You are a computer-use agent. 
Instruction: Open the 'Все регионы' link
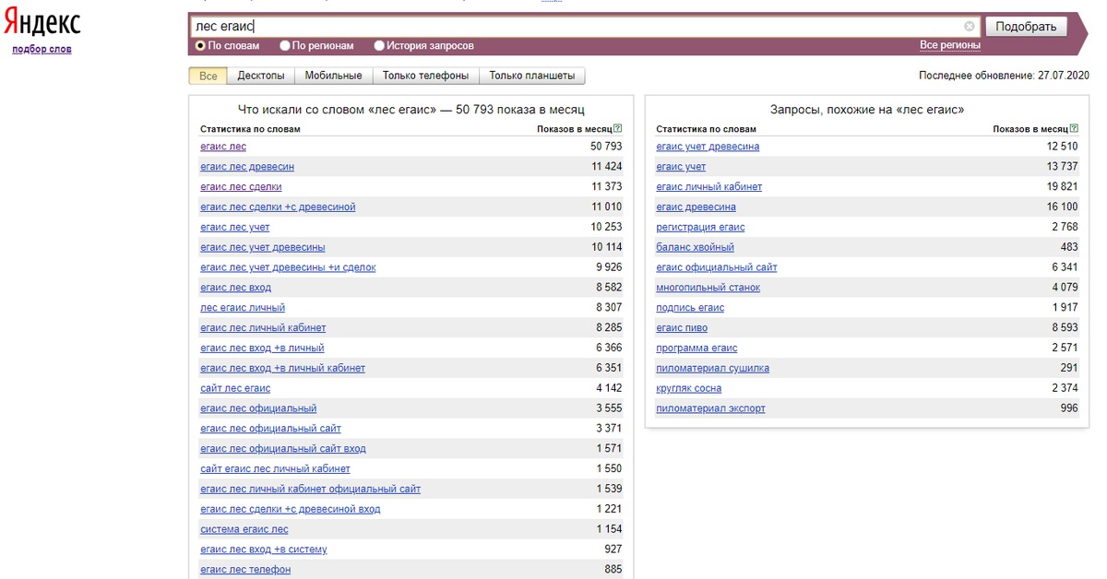pyautogui.click(x=950, y=45)
